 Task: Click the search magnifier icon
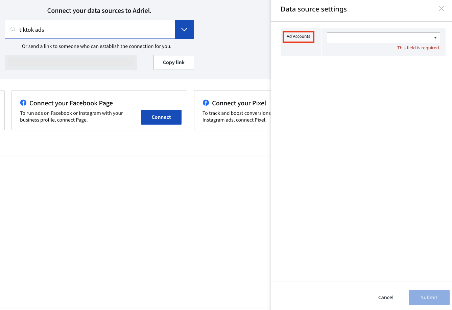coord(13,29)
